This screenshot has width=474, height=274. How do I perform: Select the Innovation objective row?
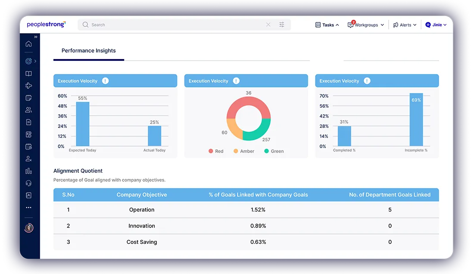[x=246, y=226]
